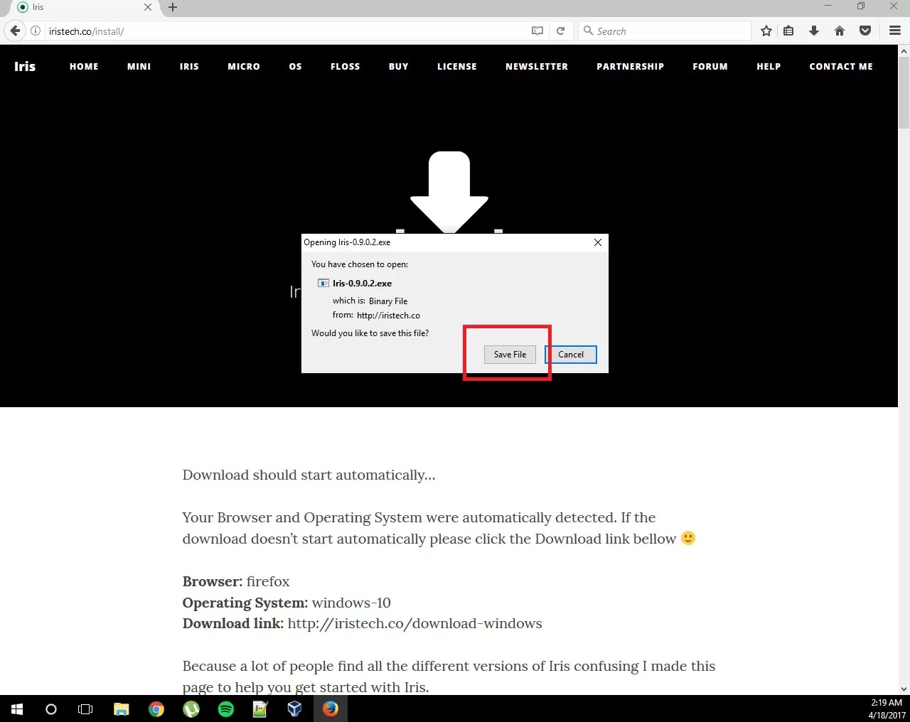Open the Firefox hamburger menu
The height and width of the screenshot is (722, 910).
pos(895,31)
